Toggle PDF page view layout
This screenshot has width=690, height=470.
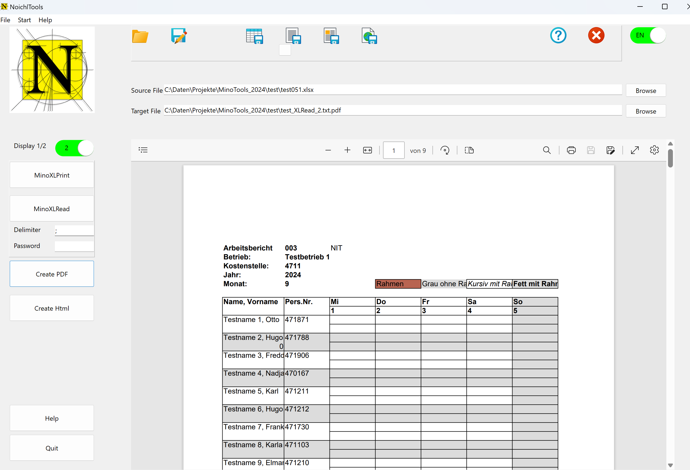(x=469, y=150)
